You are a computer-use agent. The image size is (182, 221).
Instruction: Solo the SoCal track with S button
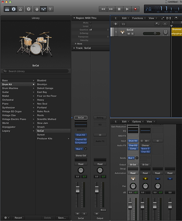[x=132, y=34]
